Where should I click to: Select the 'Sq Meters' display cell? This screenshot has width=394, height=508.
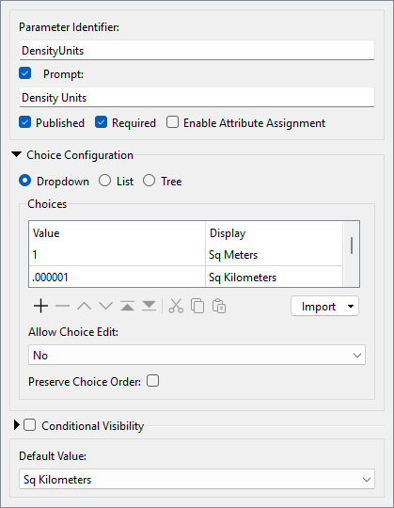tap(275, 255)
